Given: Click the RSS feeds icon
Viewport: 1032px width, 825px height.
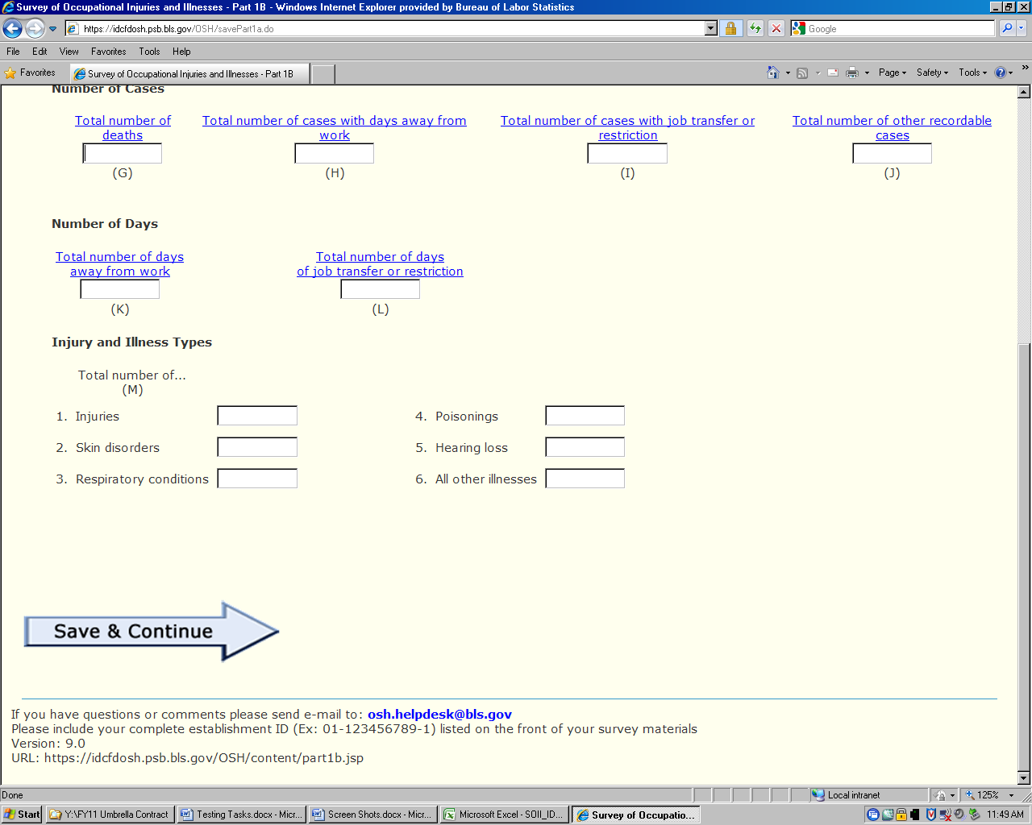Looking at the screenshot, I should tap(802, 73).
